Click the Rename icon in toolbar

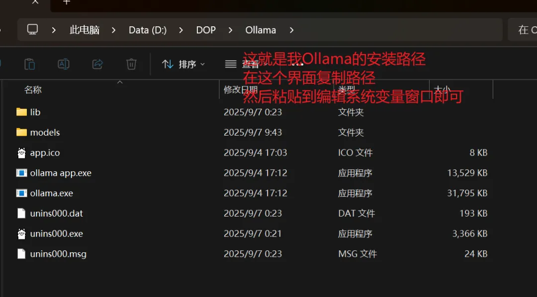click(64, 64)
